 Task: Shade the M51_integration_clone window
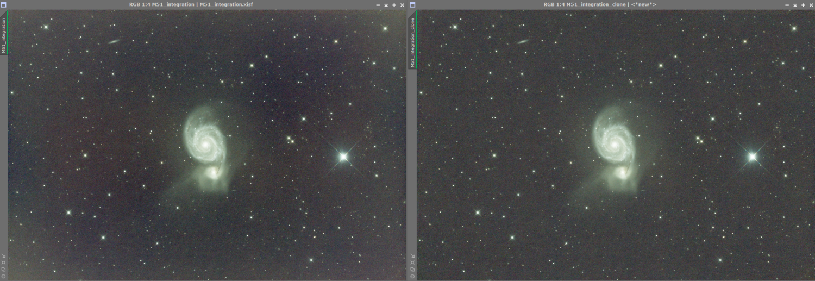(795, 5)
